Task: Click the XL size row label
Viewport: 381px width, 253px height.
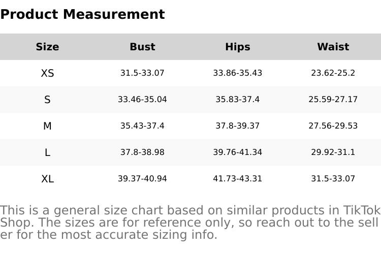Action: tap(47, 179)
